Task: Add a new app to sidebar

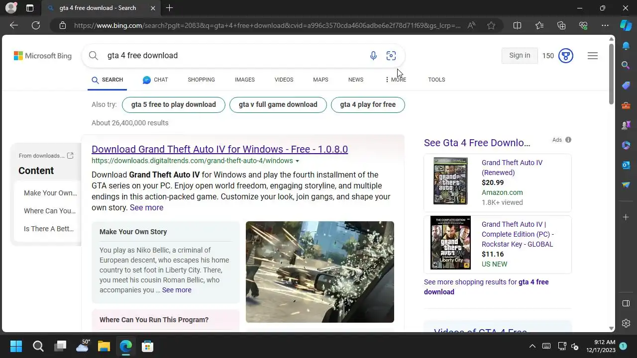Action: (626, 217)
